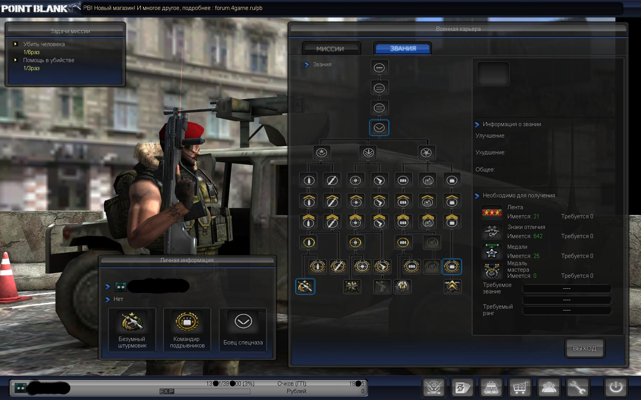This screenshot has height=400, width=641.
Task: Switch to the ЗВАНИЯ tab
Action: point(403,48)
